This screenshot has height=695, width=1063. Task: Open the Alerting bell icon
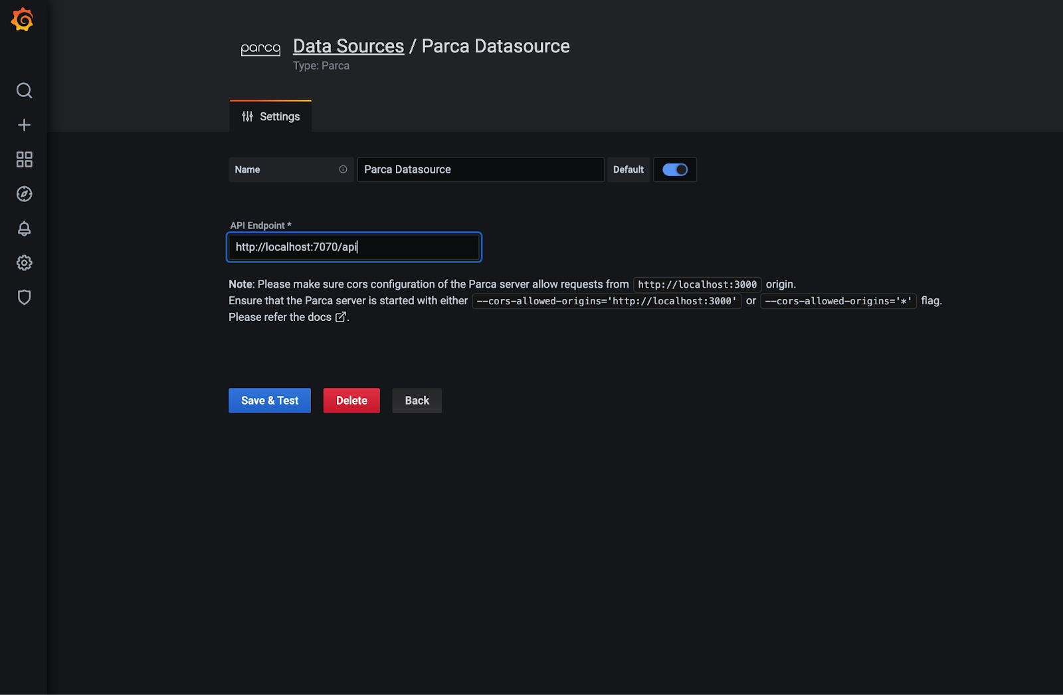(24, 229)
